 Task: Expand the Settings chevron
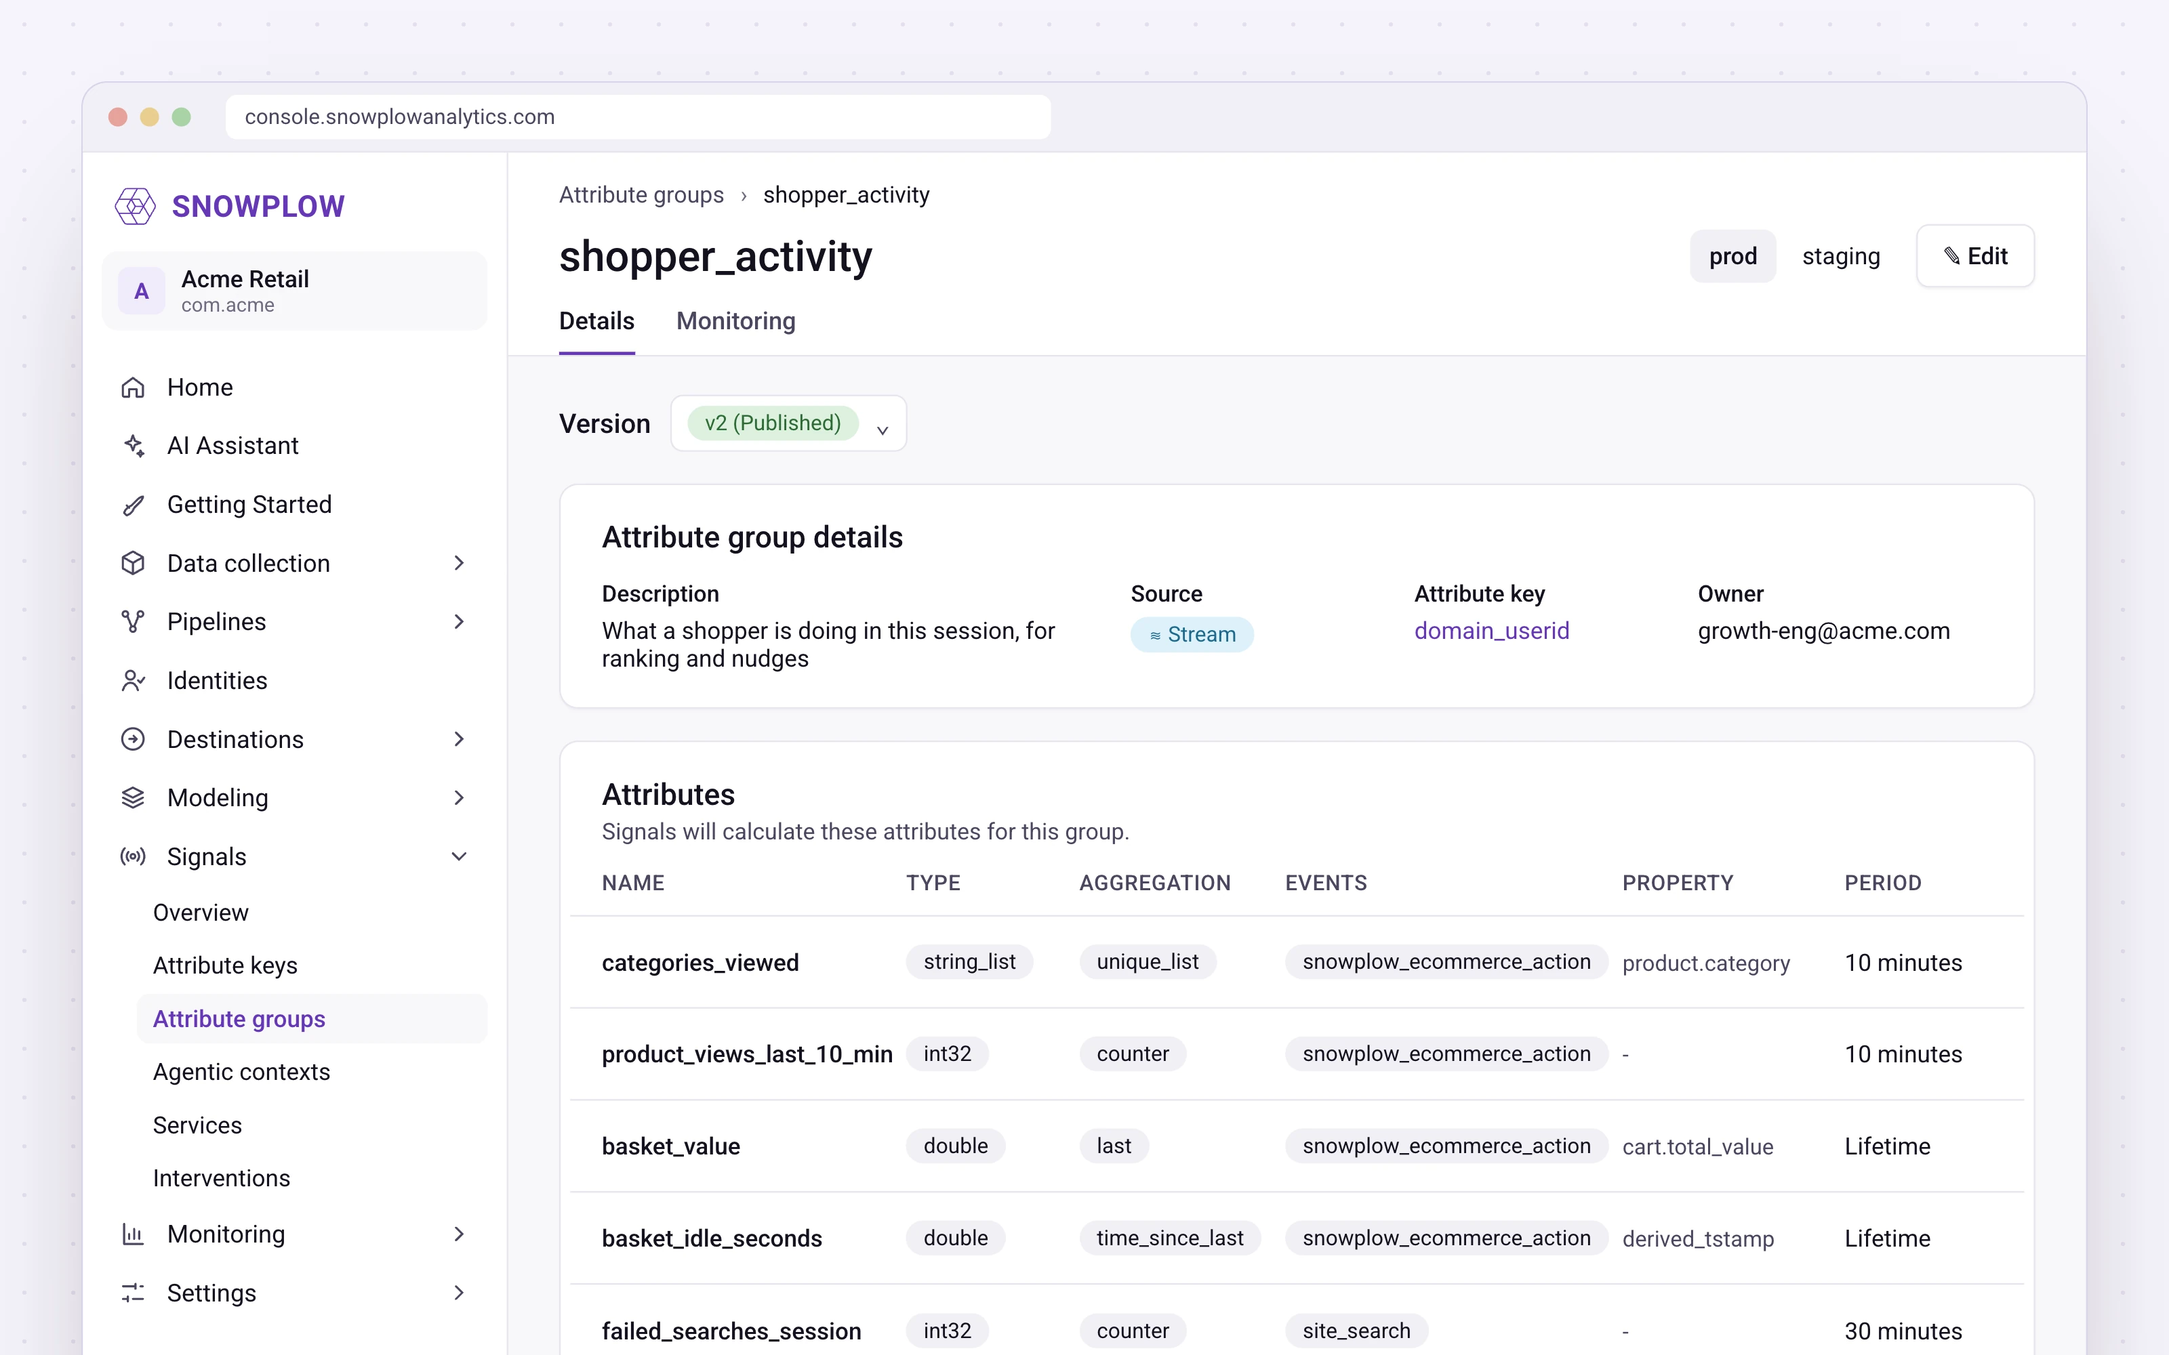[x=459, y=1292]
